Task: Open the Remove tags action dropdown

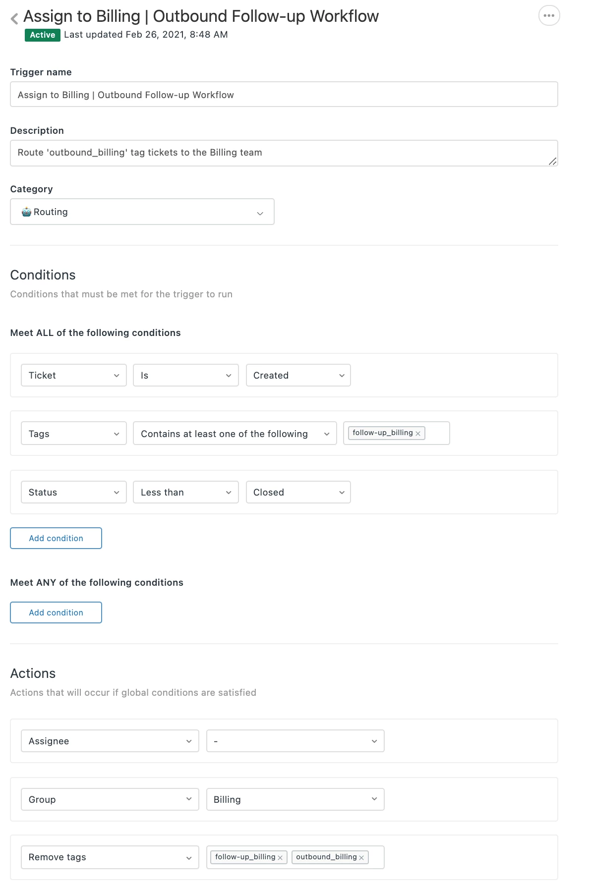Action: pyautogui.click(x=110, y=857)
